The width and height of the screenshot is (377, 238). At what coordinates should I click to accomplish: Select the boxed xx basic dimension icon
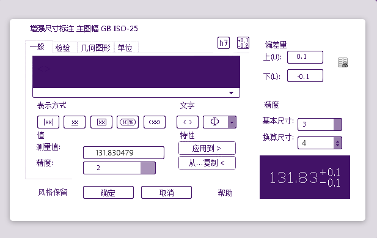[101, 122]
